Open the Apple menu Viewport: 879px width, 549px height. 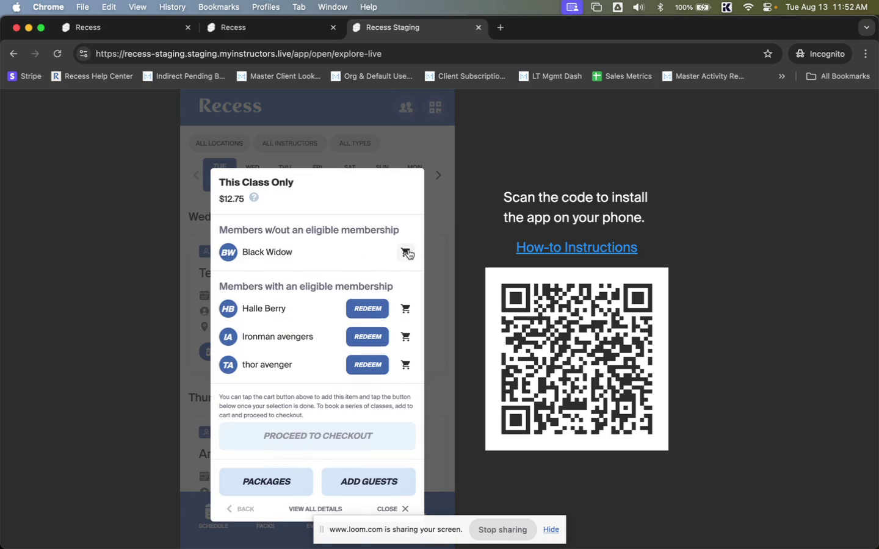coord(16,7)
